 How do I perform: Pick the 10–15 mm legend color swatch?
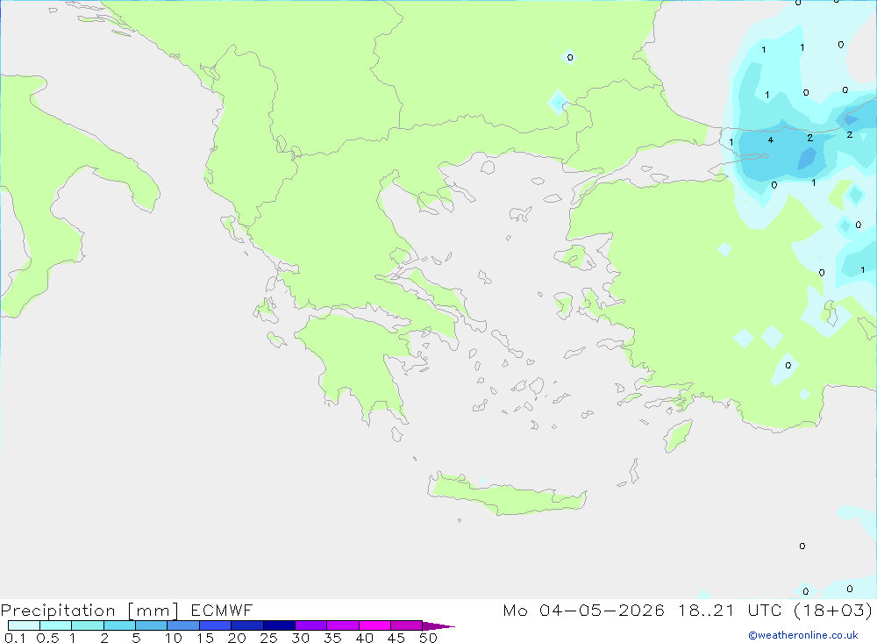(183, 625)
